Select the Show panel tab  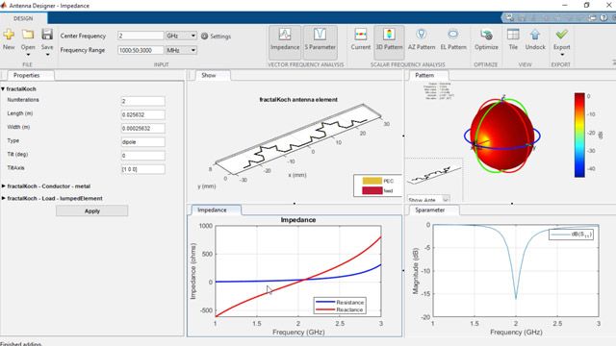209,75
